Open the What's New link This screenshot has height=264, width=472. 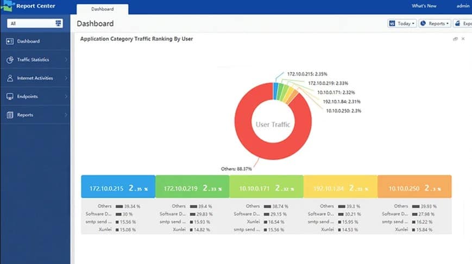pyautogui.click(x=424, y=6)
